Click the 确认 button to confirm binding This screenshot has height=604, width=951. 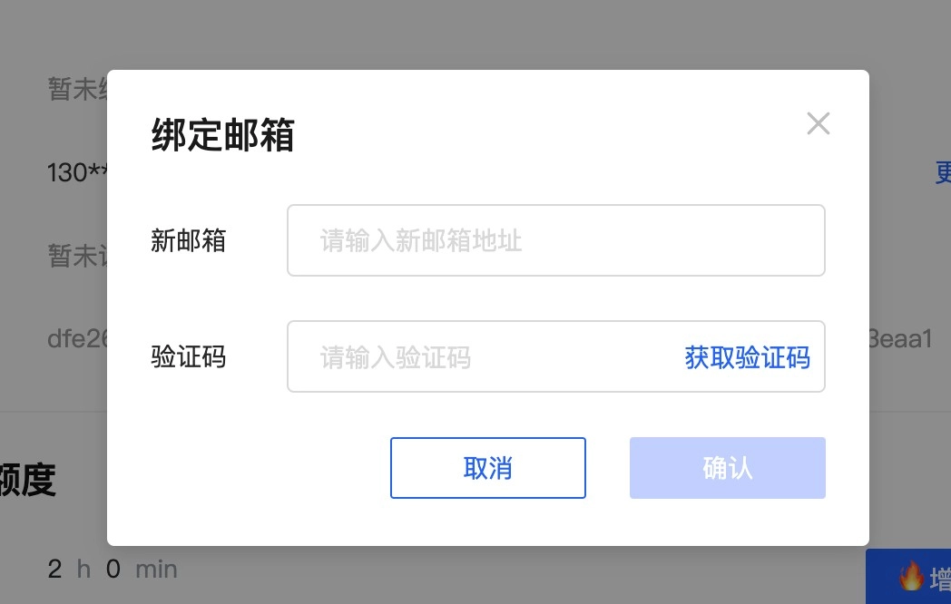tap(727, 468)
